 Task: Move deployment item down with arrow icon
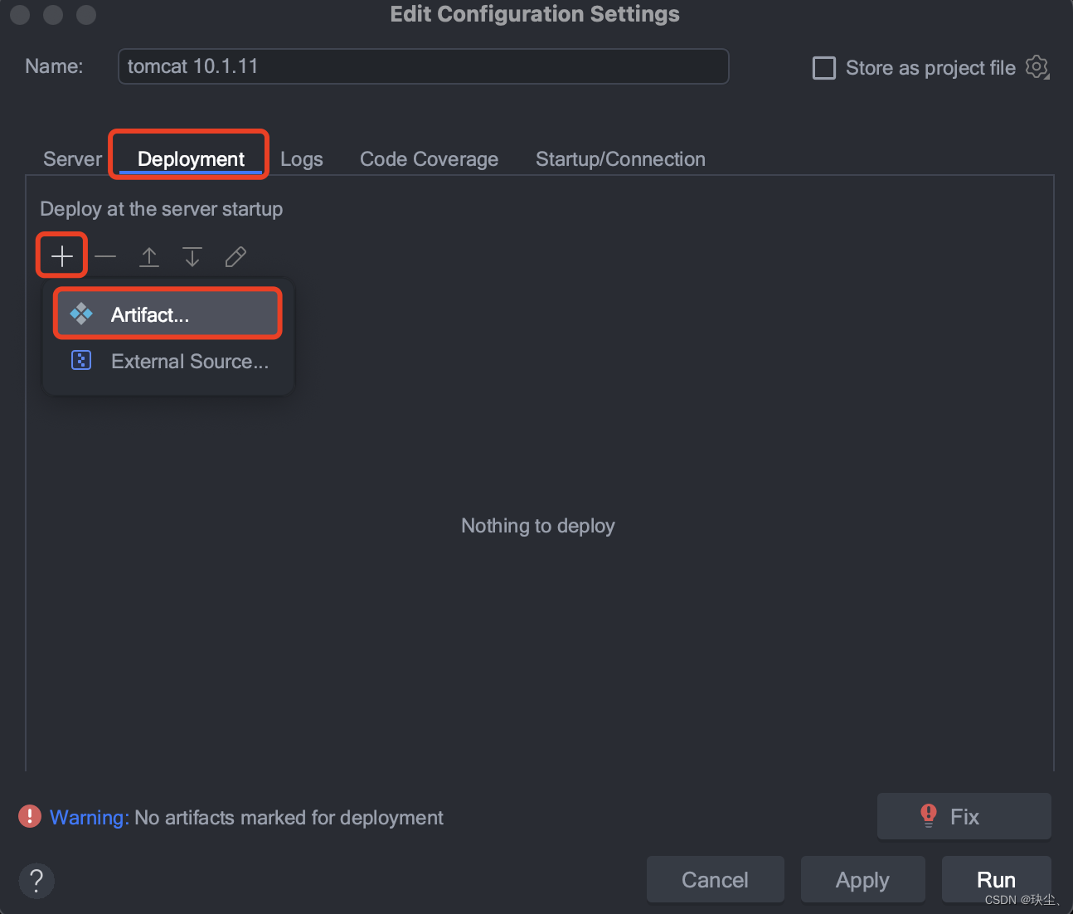click(192, 256)
